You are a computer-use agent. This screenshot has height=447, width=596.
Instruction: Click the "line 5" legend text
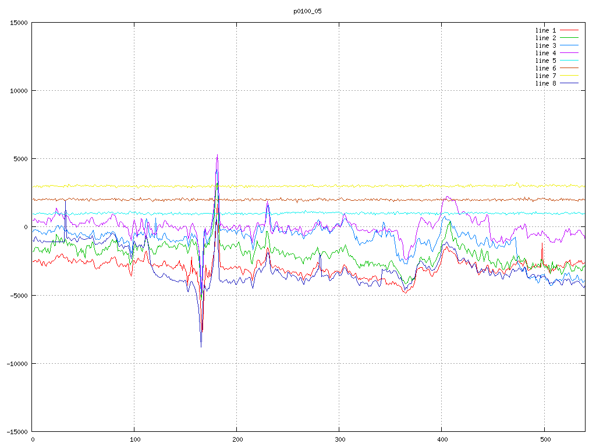pos(545,61)
